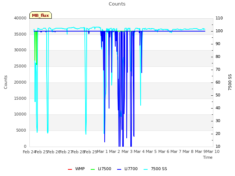Click the Mar 8 date tick
This screenshot has width=235, height=176.
coord(188,151)
